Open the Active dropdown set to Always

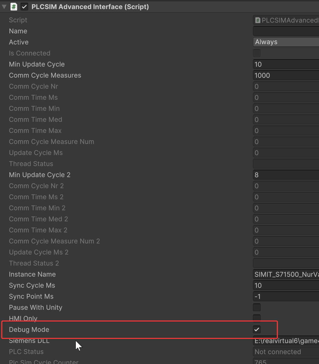tap(286, 42)
